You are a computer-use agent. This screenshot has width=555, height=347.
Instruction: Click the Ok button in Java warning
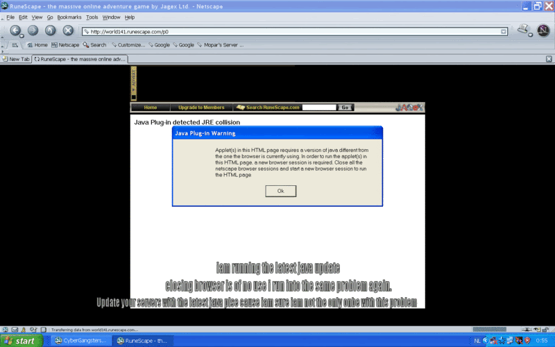pos(281,191)
